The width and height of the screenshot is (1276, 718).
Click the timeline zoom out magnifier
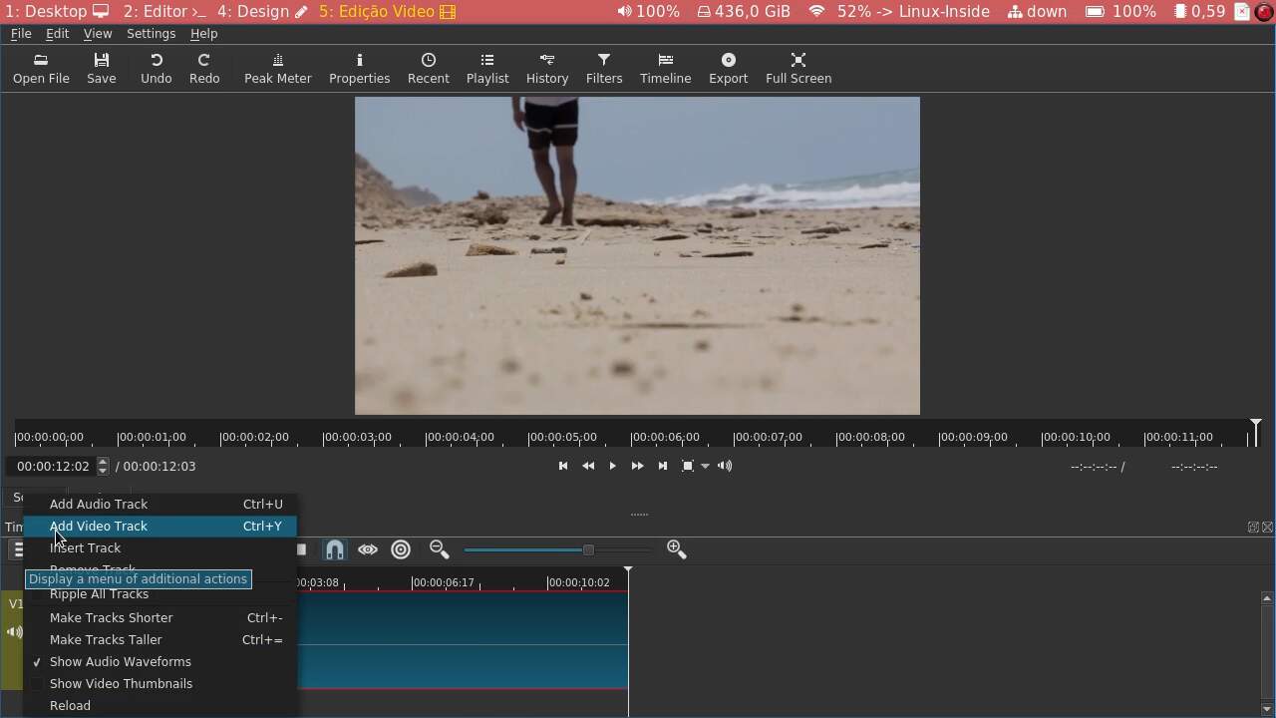[x=439, y=549]
